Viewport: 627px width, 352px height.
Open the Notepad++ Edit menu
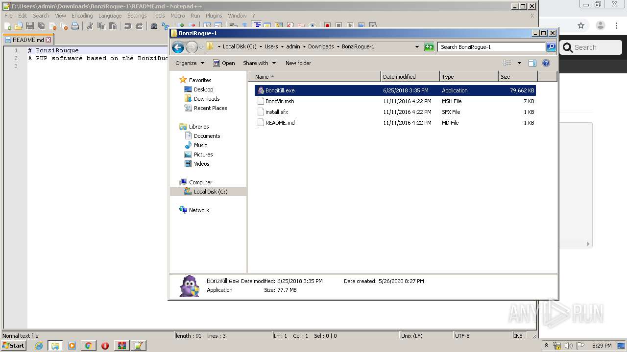23,16
